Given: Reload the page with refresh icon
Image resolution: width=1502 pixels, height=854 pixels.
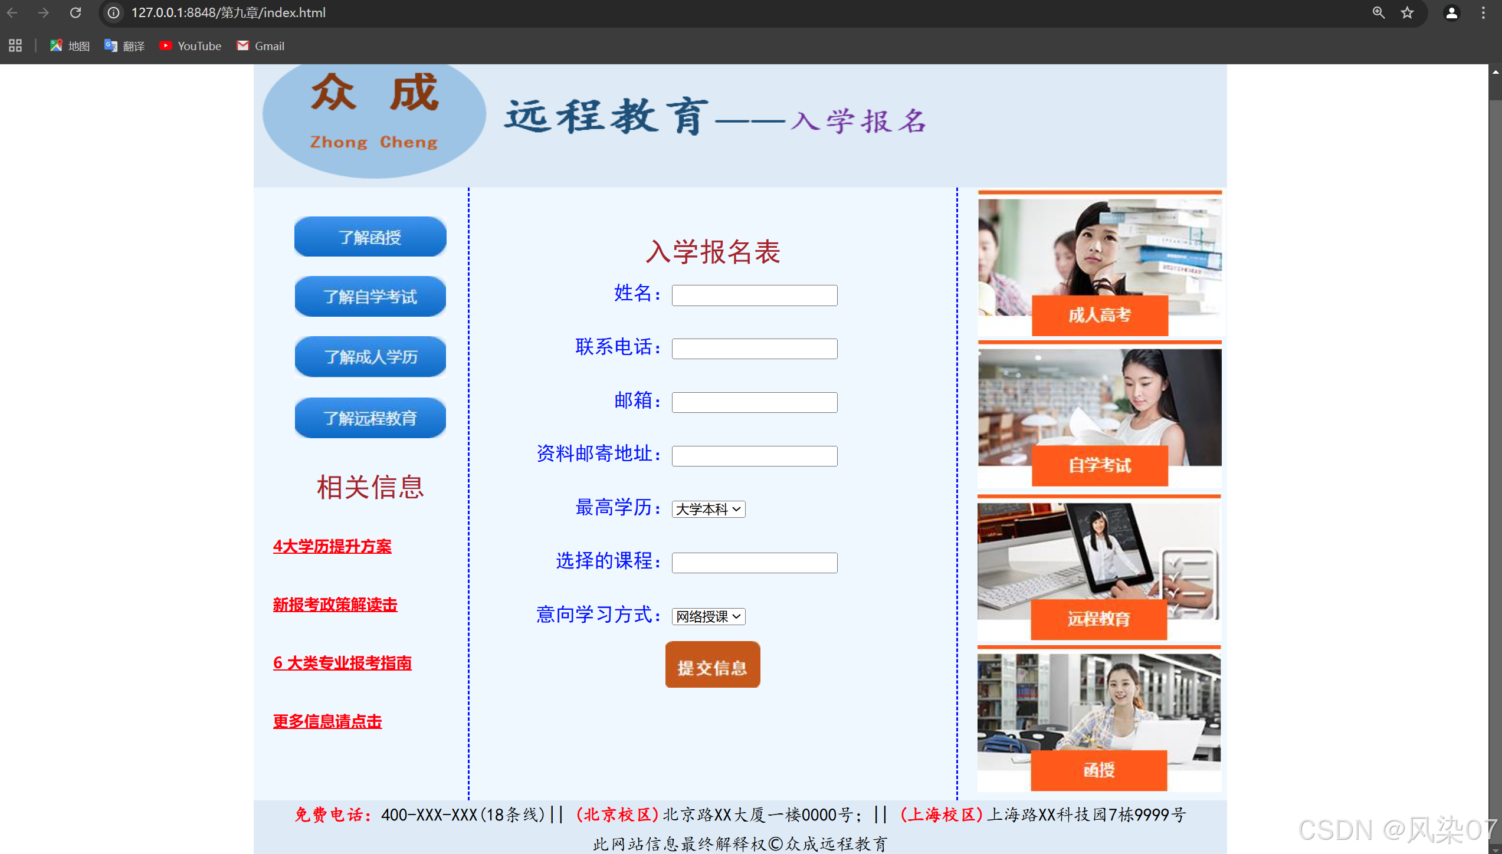Looking at the screenshot, I should click(x=76, y=12).
